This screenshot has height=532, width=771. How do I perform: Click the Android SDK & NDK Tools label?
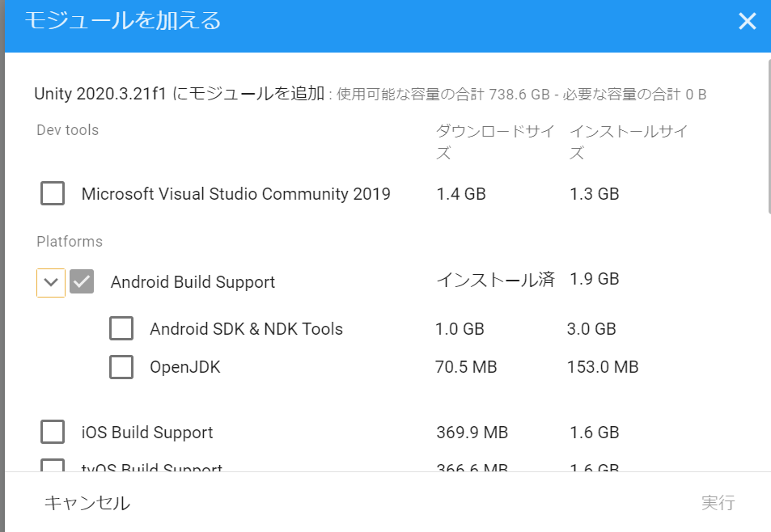pyautogui.click(x=246, y=328)
